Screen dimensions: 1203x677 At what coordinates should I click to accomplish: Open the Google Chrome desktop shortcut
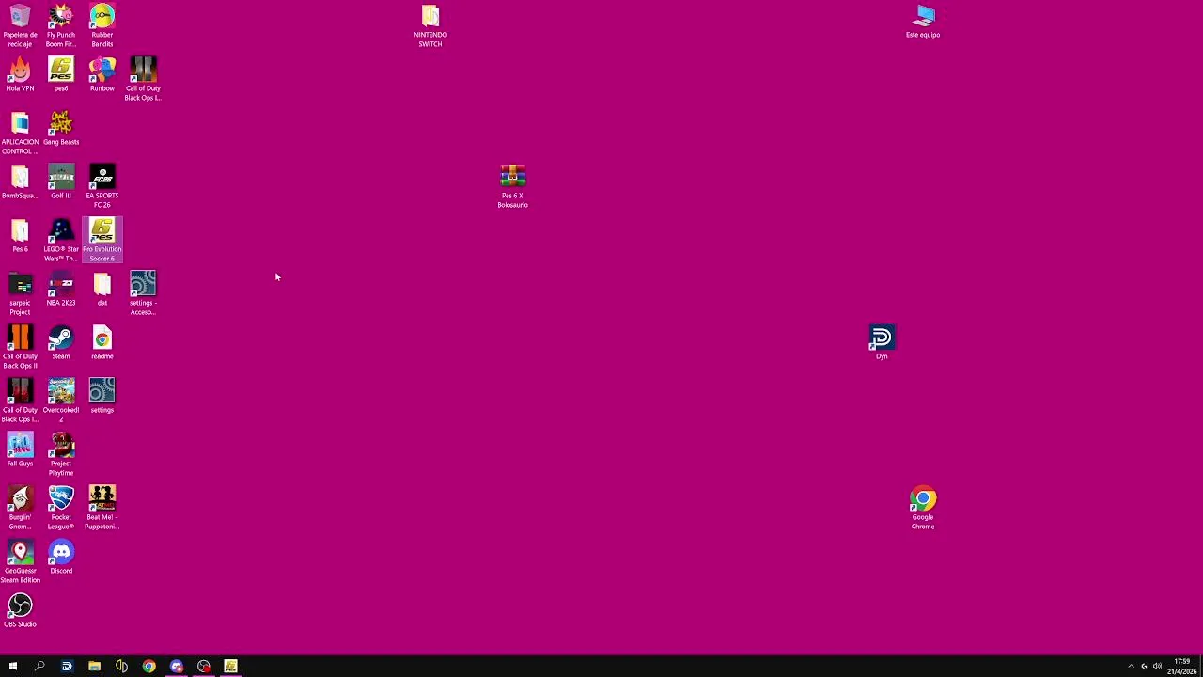coord(923,508)
